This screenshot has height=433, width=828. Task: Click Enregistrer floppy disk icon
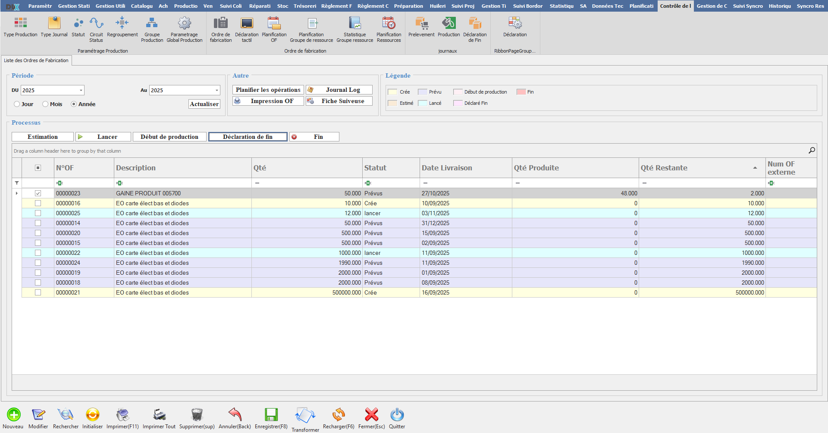click(x=271, y=415)
